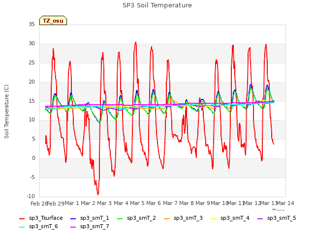Image resolution: width=315 pixels, height=236 pixels.
Task: Click the 35 y-axis tick label
Action: (31, 25)
